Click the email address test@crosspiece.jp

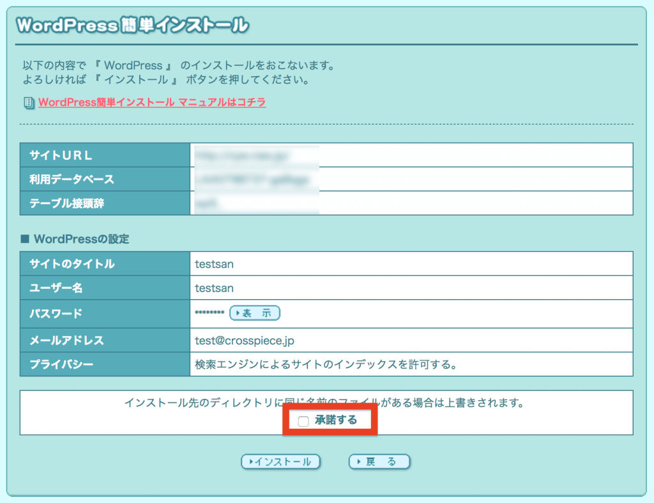click(245, 341)
